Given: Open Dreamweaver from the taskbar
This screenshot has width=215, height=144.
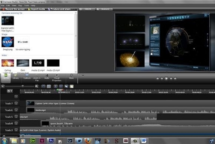Looking at the screenshot, I should pyautogui.click(x=33, y=141).
